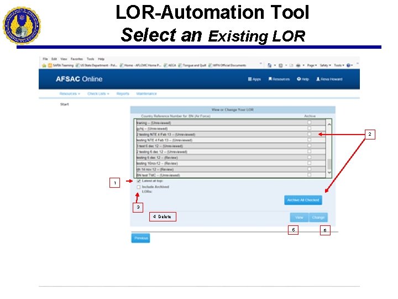The image size is (398, 299).
Task: Check Archive box for 'training' row
Action: [x=309, y=122]
